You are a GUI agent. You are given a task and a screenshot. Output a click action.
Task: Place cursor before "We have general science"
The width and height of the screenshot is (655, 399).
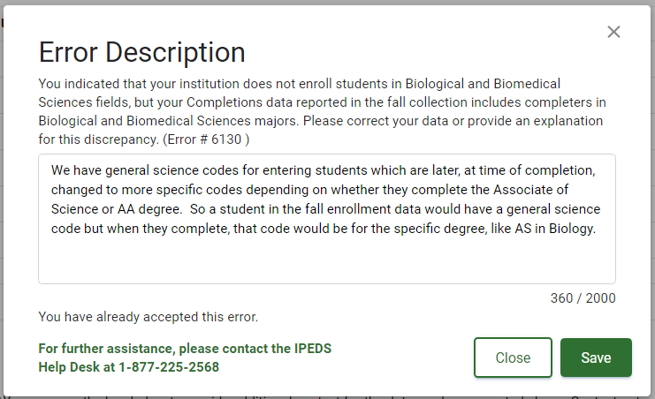tap(51, 169)
